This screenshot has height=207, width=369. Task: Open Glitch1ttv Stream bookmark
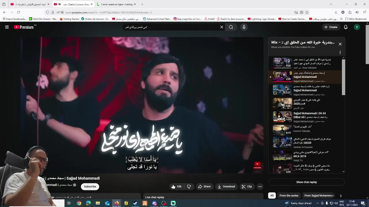point(43,19)
